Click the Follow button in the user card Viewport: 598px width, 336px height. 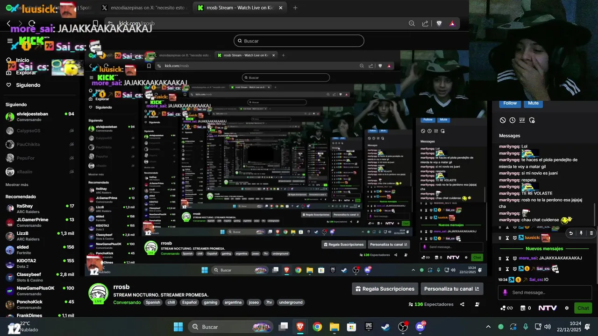(510, 103)
